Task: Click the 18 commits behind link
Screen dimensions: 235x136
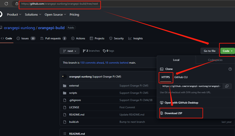Action: click(x=117, y=63)
